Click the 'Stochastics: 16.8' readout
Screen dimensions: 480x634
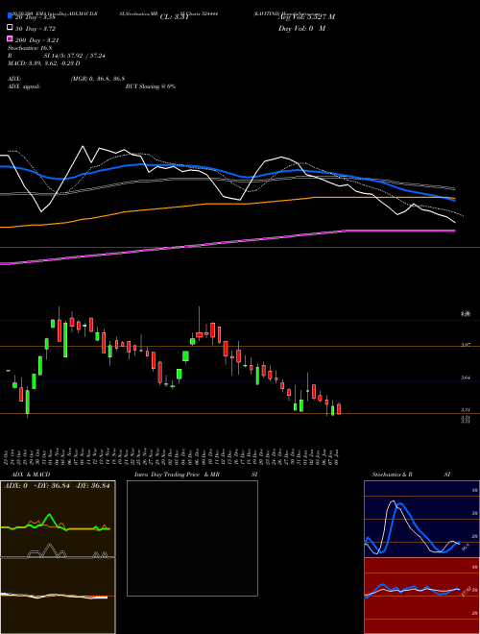coord(29,48)
